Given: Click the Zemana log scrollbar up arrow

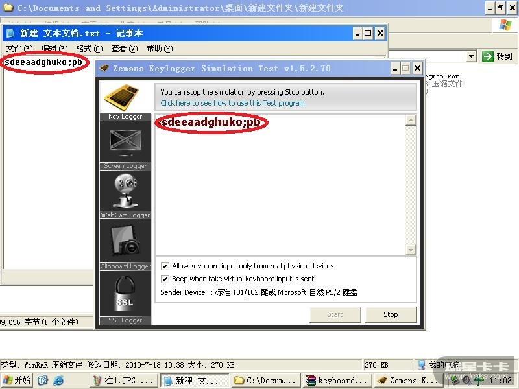Looking at the screenshot, I should [411, 120].
